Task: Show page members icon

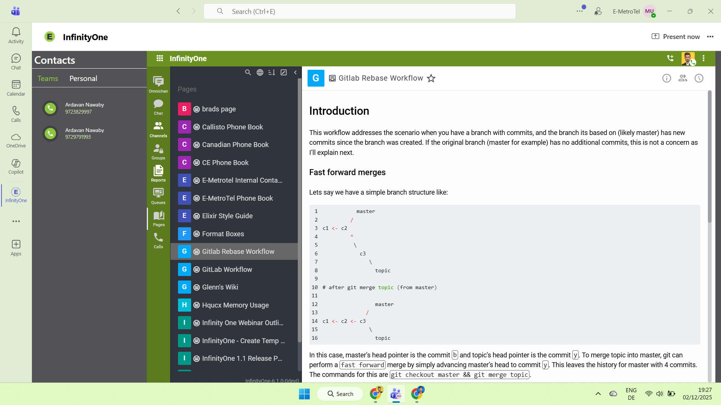Action: [683, 78]
